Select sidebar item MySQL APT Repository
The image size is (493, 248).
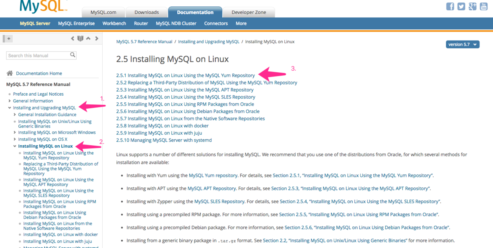[x=58, y=182]
